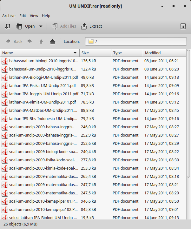Image resolution: width=191 pixels, height=229 pixels.
Task: Click the 26 objects status bar text
Action: tap(20, 224)
